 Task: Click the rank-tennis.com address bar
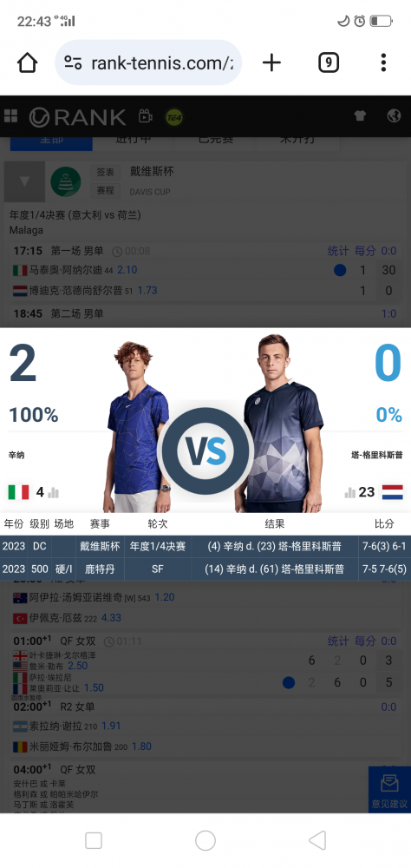click(148, 62)
